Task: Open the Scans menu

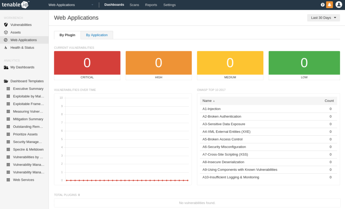Action: [134, 5]
